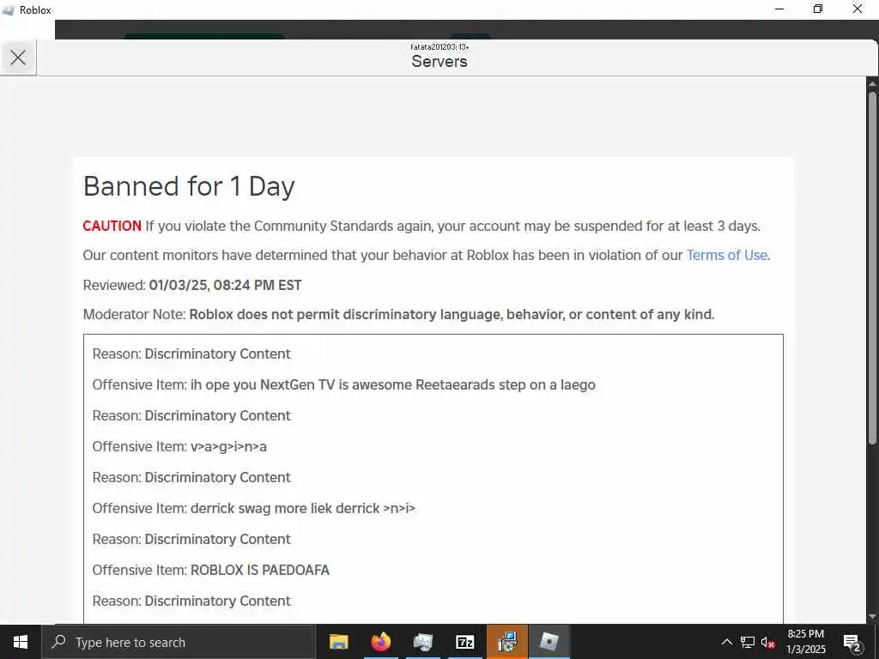Click the offensive item 'ROBLOX IS PAEDOAFA'
This screenshot has height=659, width=879.
[x=211, y=570]
